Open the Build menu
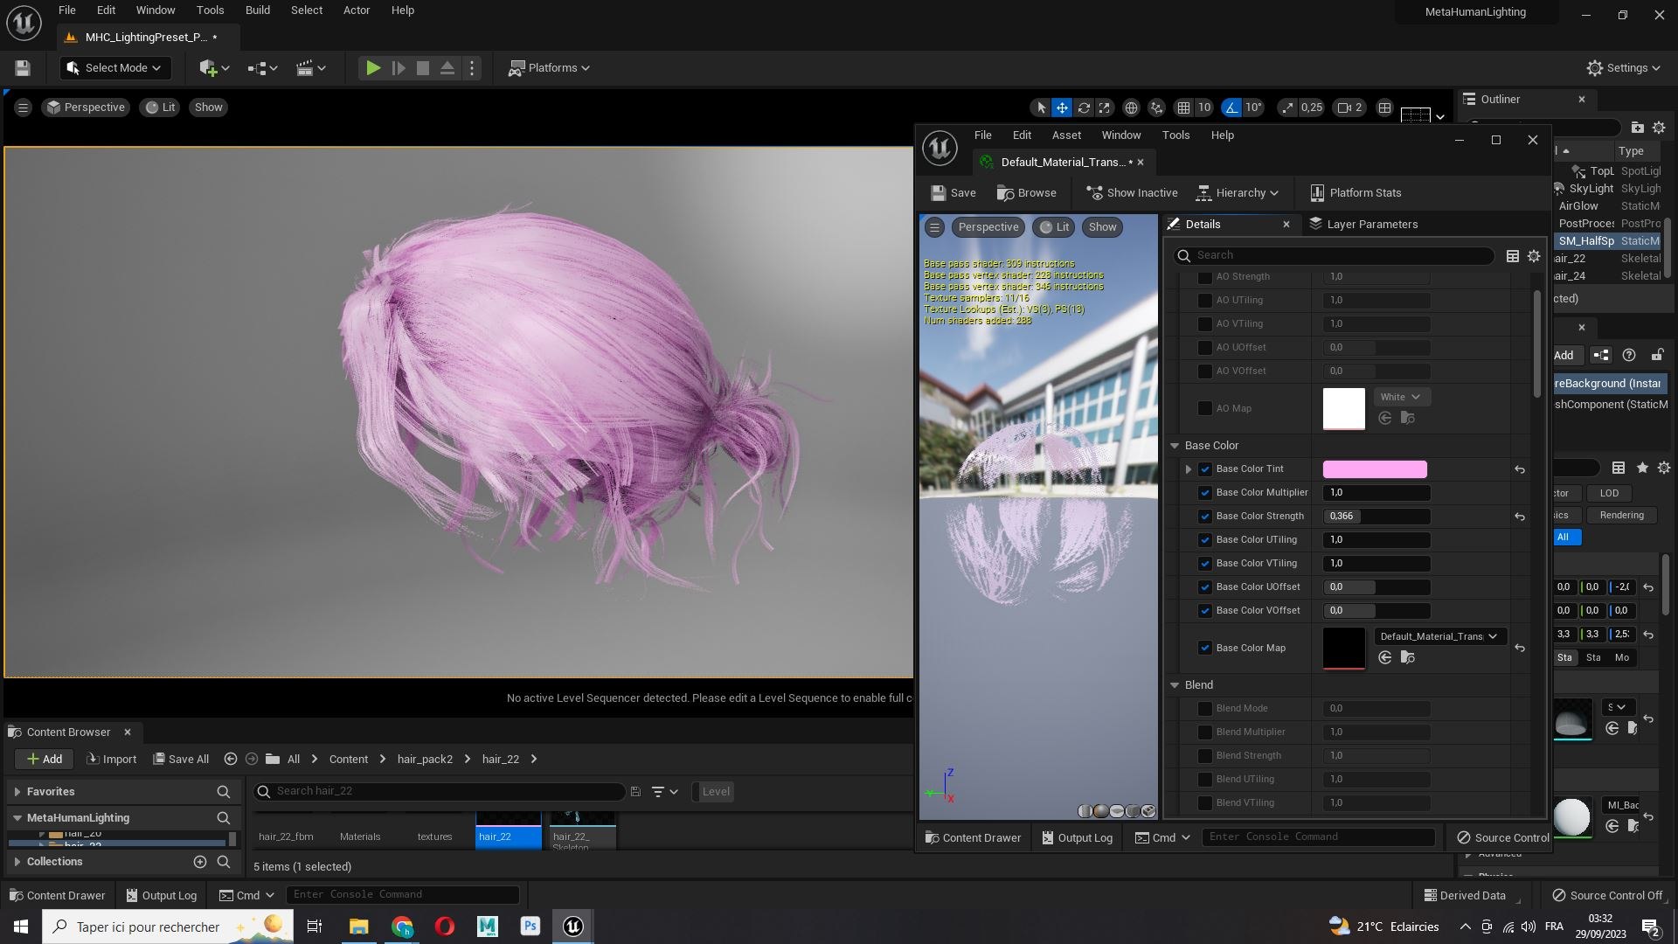 pyautogui.click(x=257, y=10)
